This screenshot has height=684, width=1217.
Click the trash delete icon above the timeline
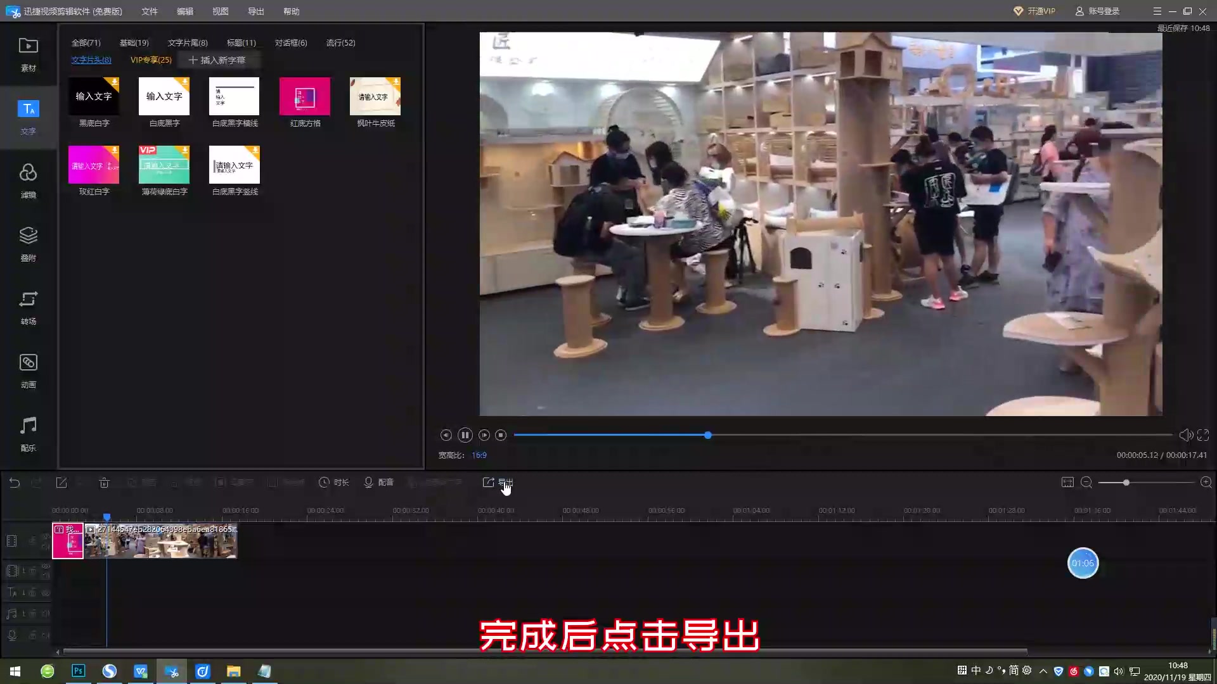pos(104,482)
